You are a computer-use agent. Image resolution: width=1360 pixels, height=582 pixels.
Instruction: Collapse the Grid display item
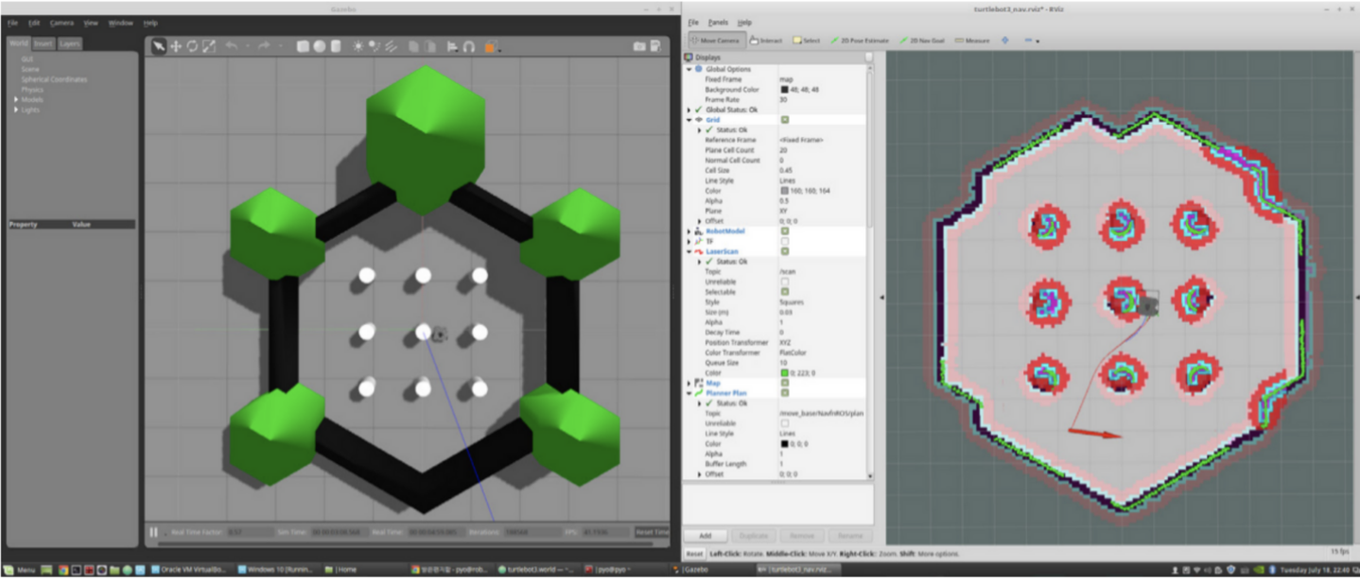point(689,120)
